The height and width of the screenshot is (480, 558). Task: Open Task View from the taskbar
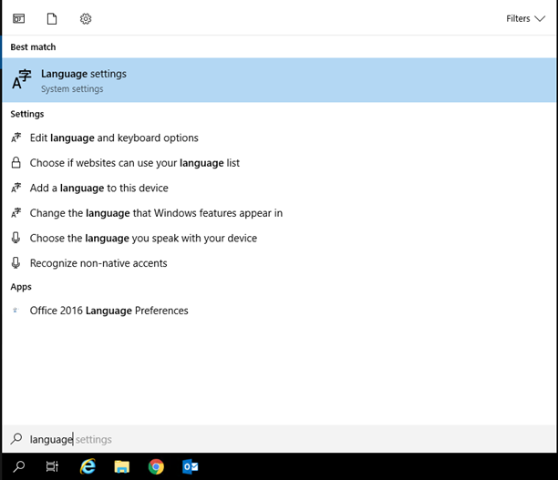pyautogui.click(x=52, y=466)
